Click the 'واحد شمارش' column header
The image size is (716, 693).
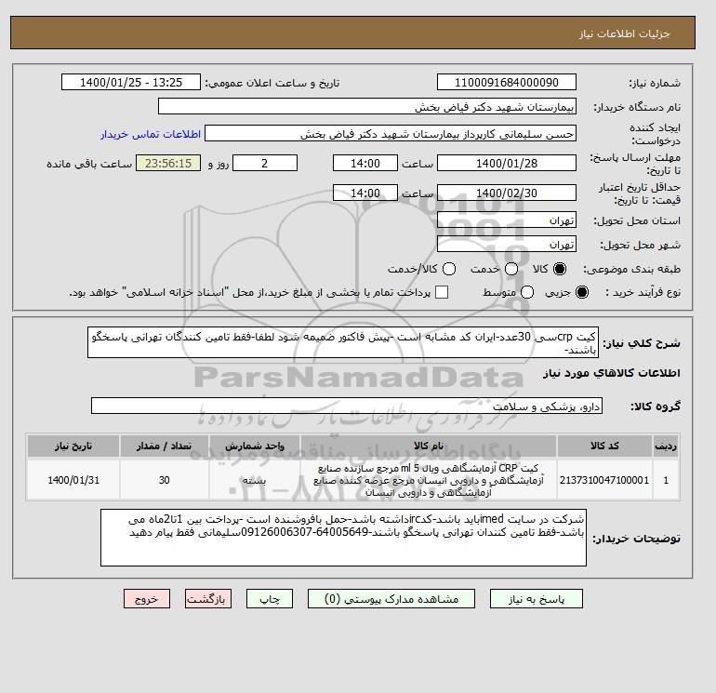(255, 446)
